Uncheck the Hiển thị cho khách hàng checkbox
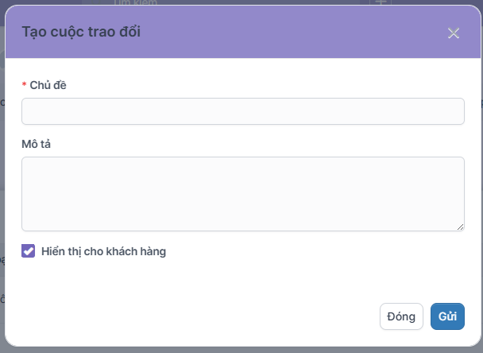Image resolution: width=483 pixels, height=353 pixels. coord(28,251)
